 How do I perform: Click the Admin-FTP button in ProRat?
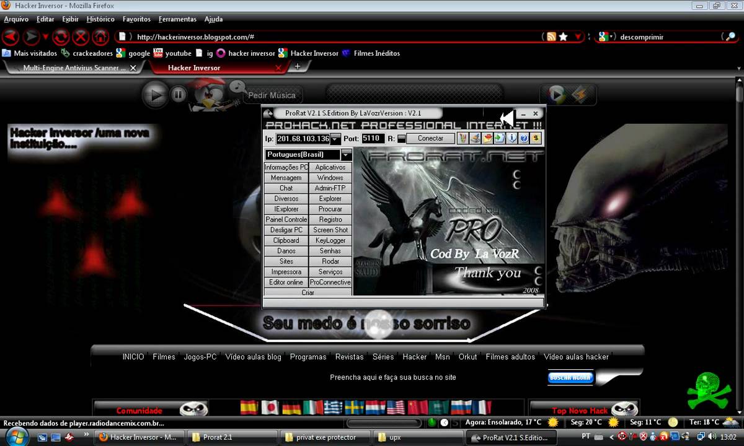point(330,188)
